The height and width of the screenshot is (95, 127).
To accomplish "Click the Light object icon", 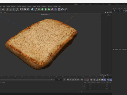I will (66, 9).
